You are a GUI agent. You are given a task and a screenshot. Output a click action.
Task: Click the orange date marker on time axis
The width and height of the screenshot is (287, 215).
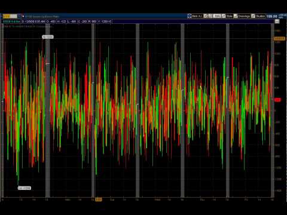coord(99,199)
